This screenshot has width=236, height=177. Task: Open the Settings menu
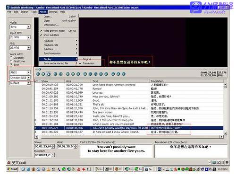click(53, 12)
